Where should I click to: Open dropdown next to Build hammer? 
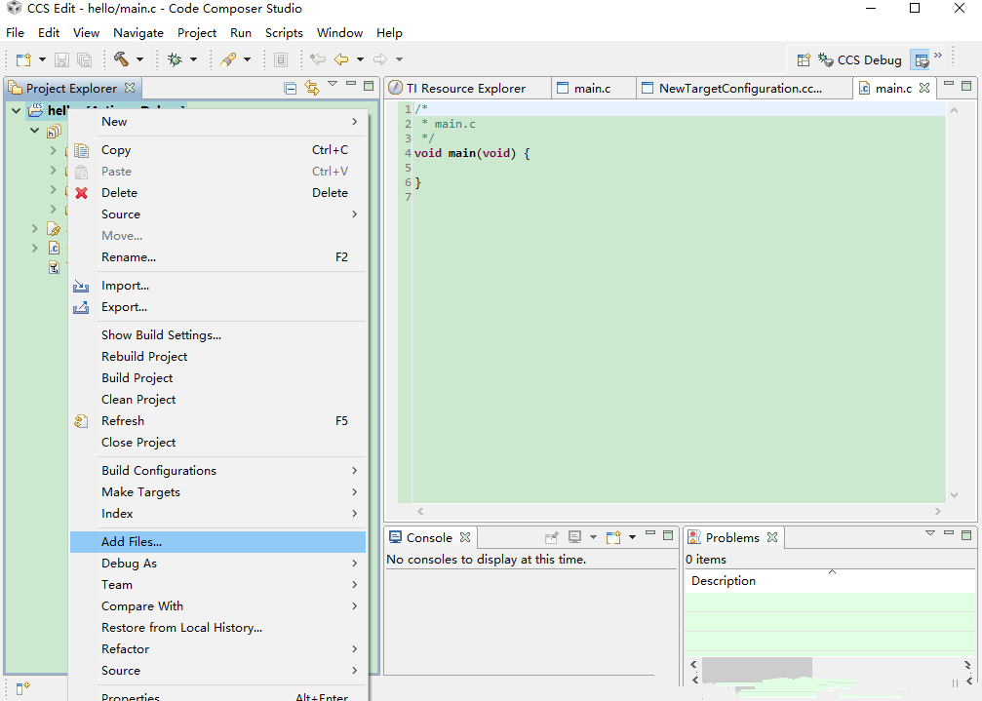(x=139, y=59)
